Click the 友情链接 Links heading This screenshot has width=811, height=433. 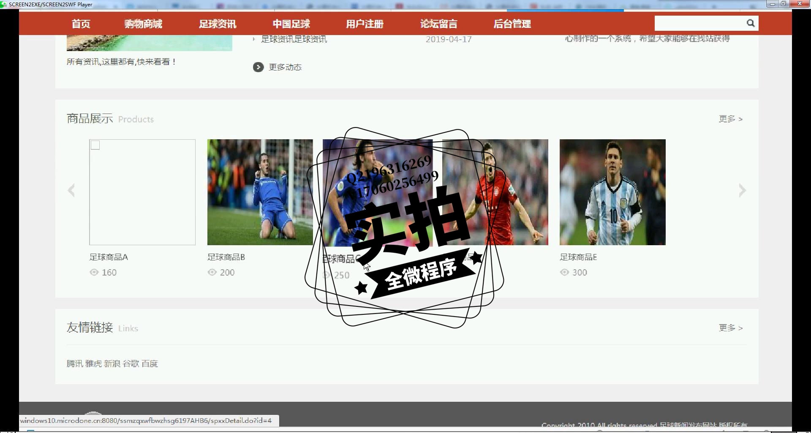coord(102,327)
